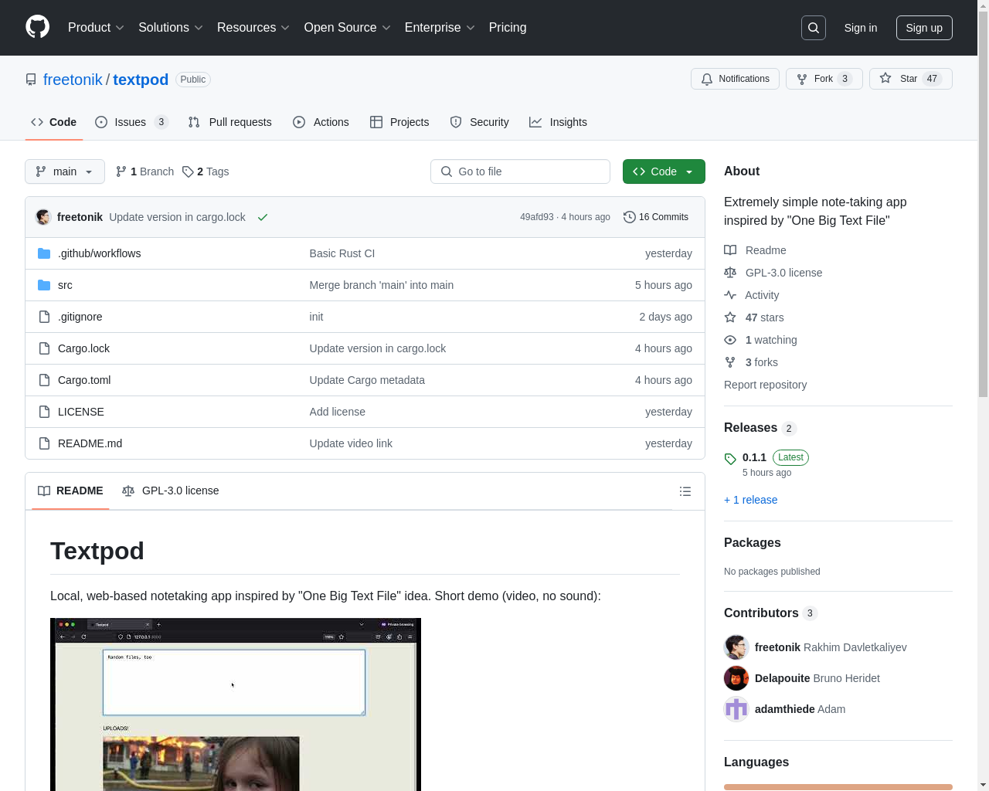
Task: Open the Pricing link
Action: (x=508, y=28)
